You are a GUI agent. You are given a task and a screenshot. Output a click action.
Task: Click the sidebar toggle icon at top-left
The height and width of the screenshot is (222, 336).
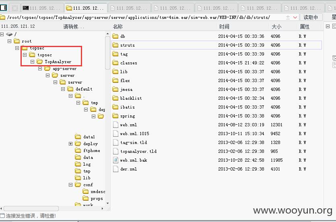3,8
